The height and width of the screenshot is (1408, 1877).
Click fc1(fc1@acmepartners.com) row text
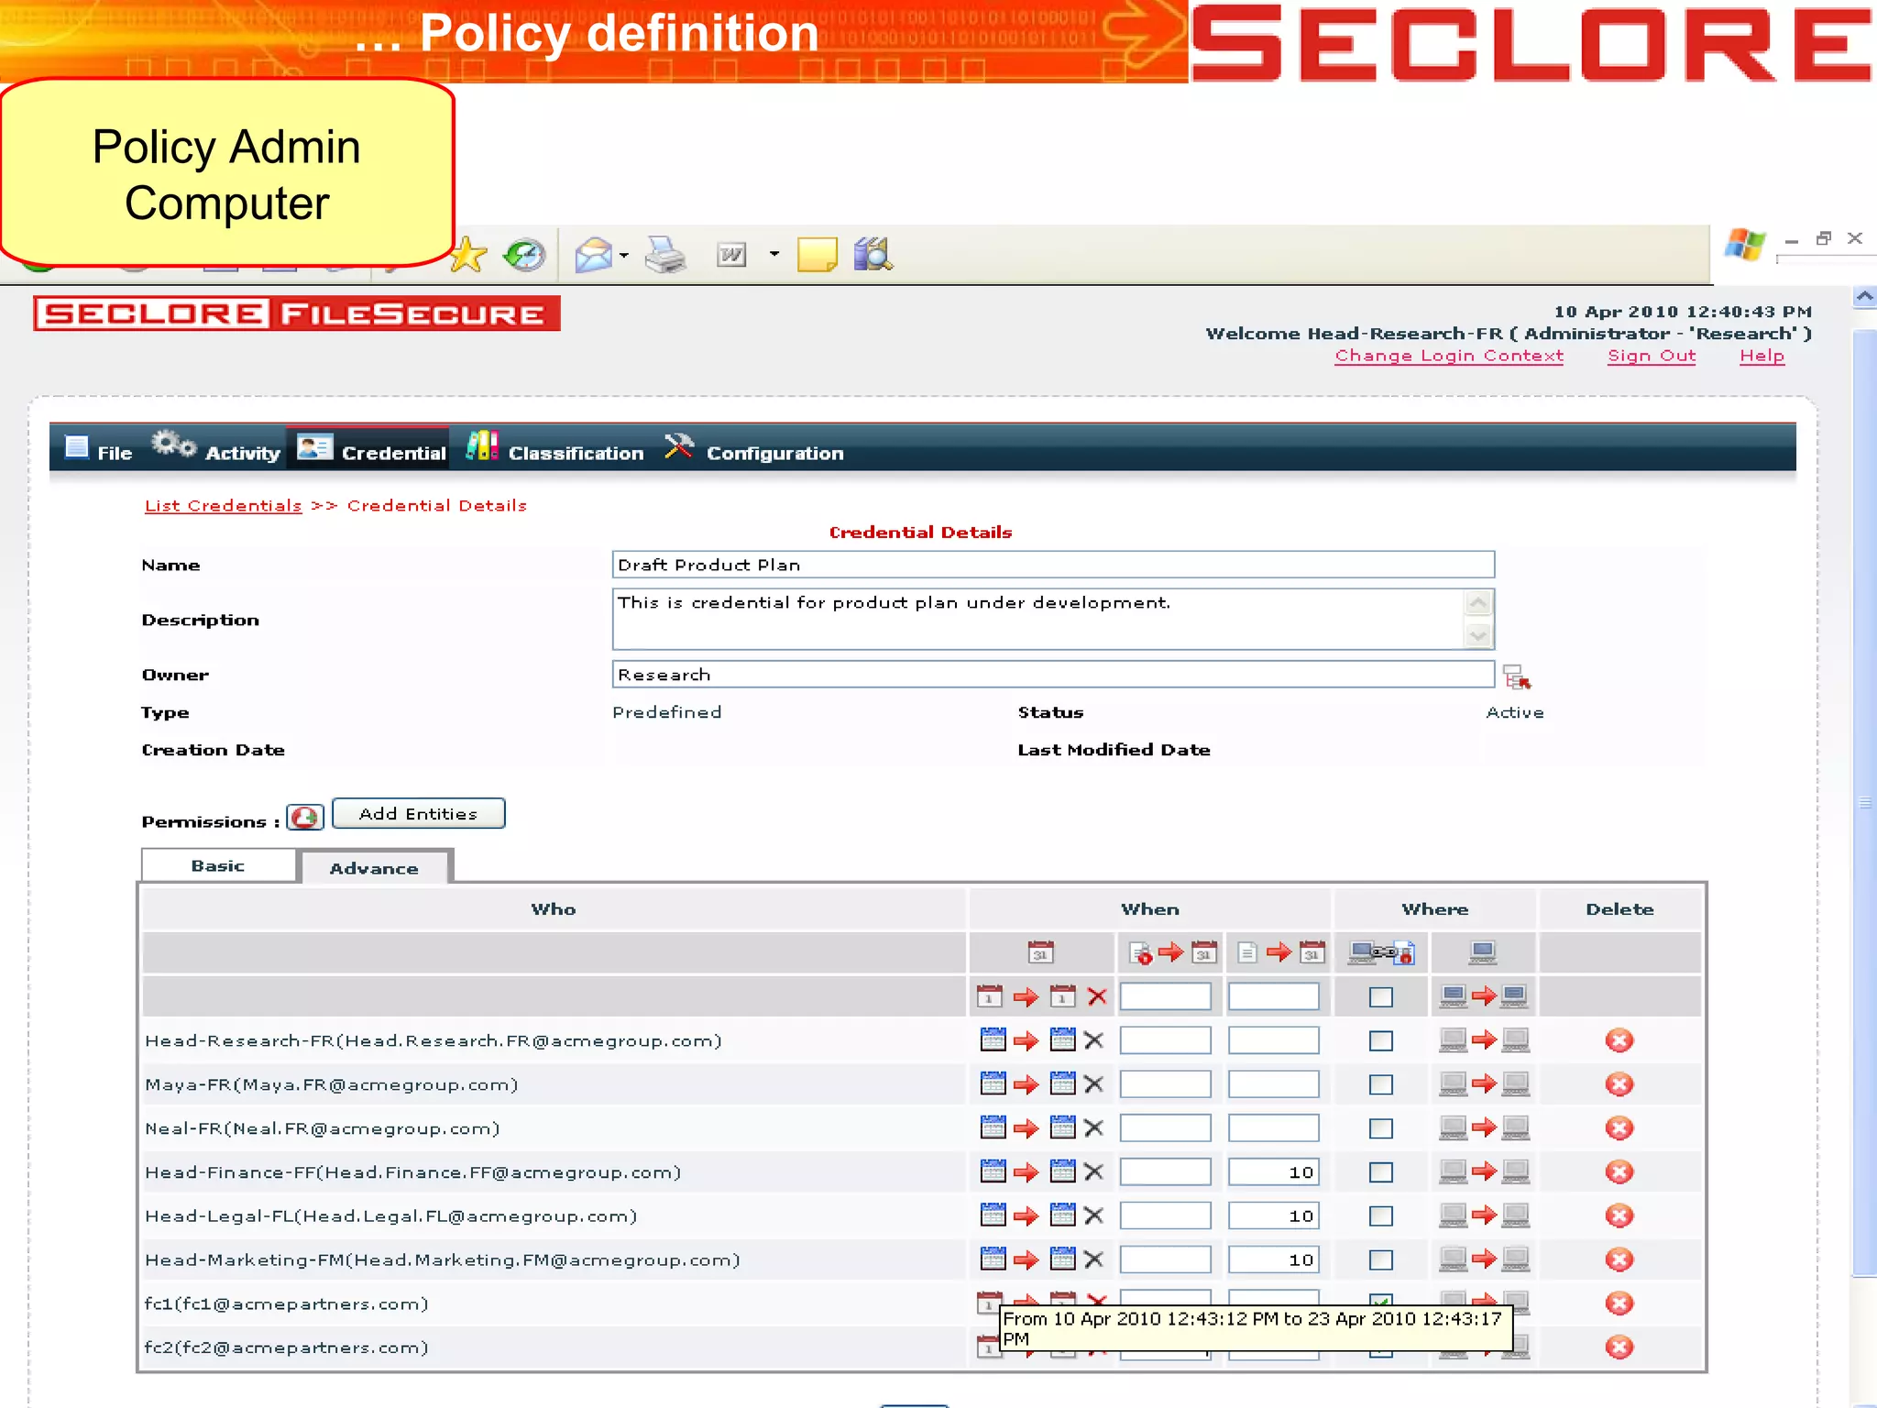[x=287, y=1303]
